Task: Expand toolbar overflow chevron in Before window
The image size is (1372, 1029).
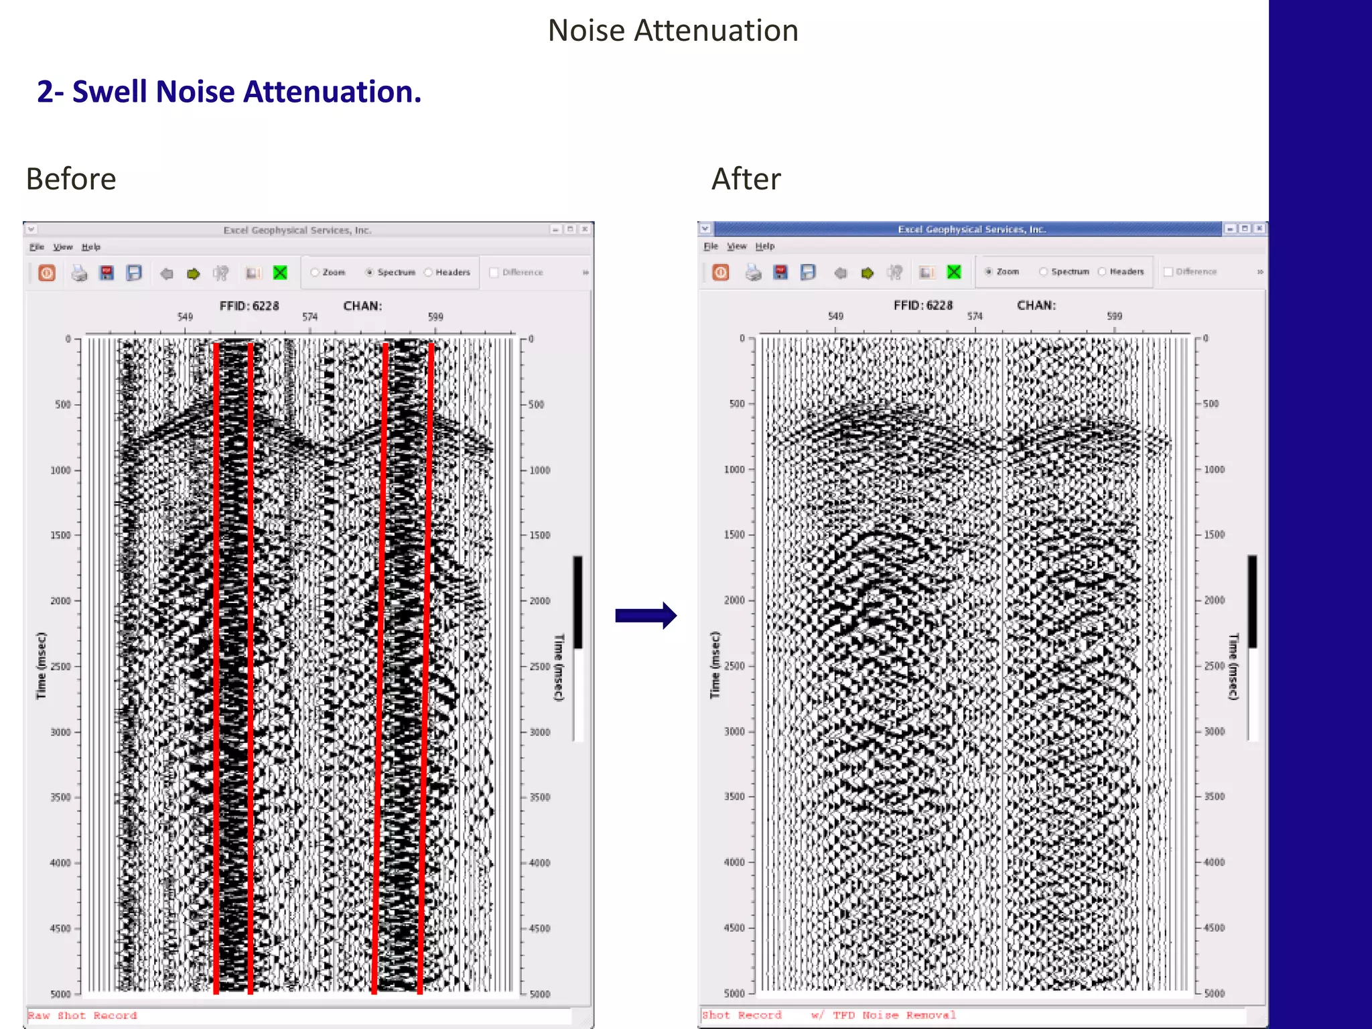Action: (586, 273)
